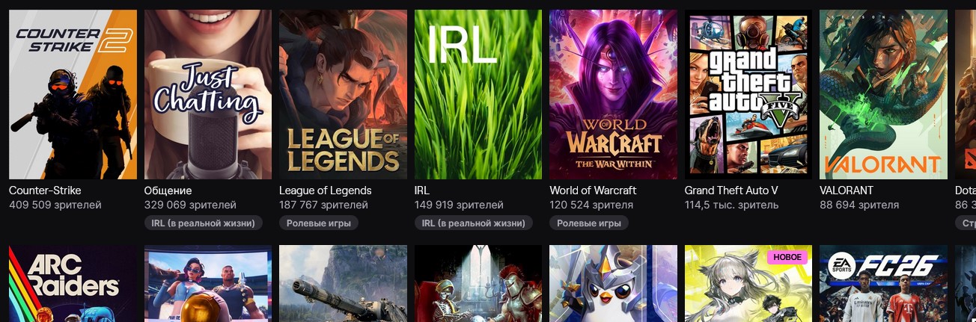Open the VALORANT category cover

click(x=883, y=94)
